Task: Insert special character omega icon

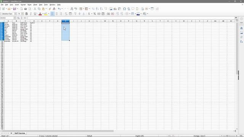Action: (x=125, y=9)
